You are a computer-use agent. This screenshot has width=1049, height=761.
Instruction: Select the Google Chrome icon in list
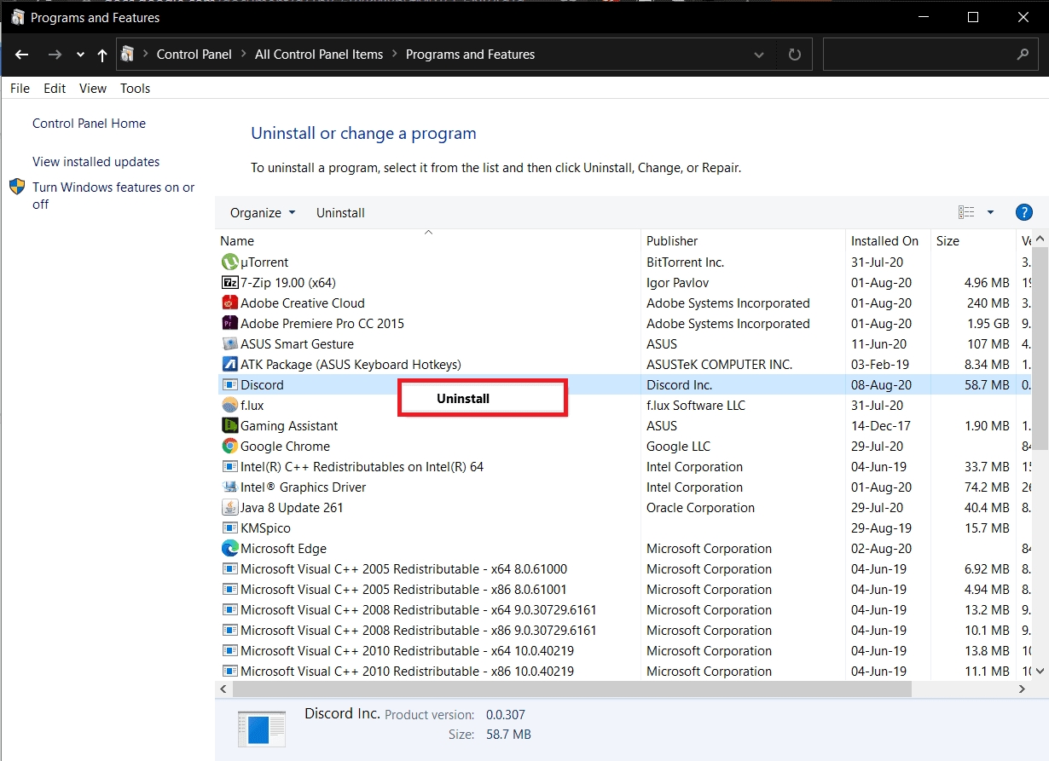pos(229,447)
